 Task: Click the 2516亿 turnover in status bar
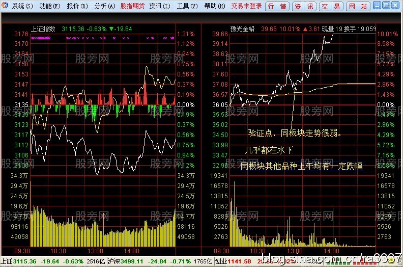(96, 261)
